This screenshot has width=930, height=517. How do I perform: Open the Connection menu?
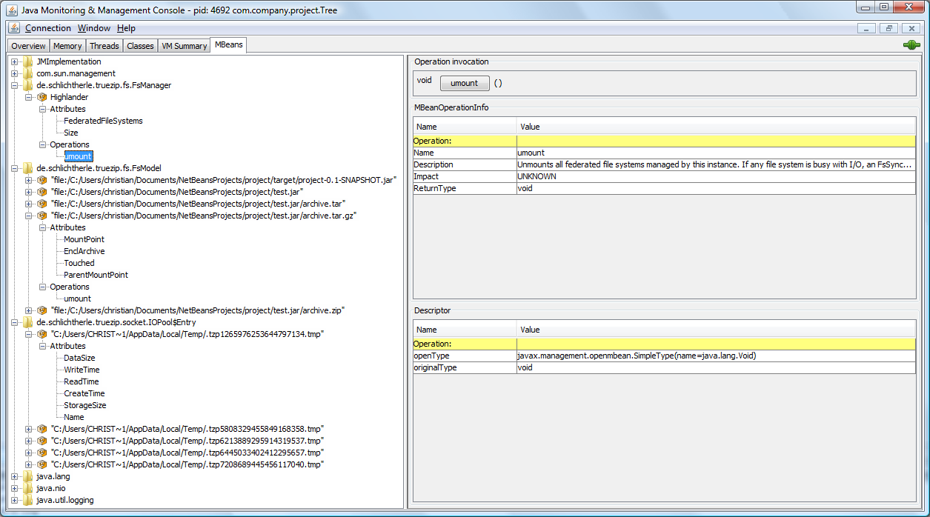(x=47, y=28)
